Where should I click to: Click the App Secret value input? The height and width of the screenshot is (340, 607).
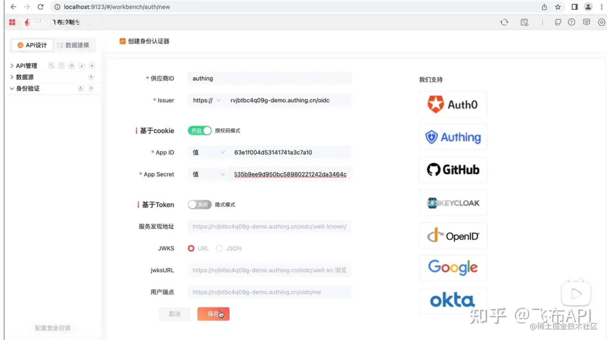290,174
